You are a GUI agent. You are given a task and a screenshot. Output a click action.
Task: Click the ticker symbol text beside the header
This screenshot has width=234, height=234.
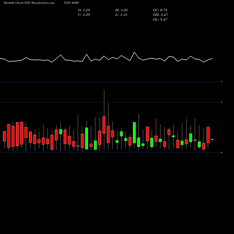point(72,3)
